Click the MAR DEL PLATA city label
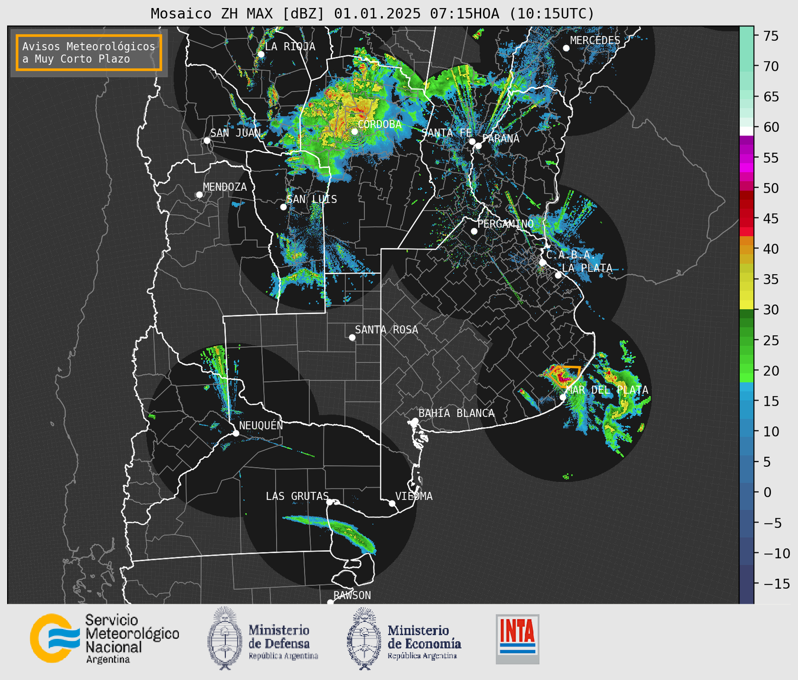Image resolution: width=798 pixels, height=680 pixels. pyautogui.click(x=607, y=390)
